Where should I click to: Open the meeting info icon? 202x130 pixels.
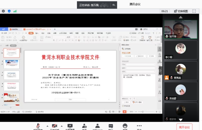3,11
